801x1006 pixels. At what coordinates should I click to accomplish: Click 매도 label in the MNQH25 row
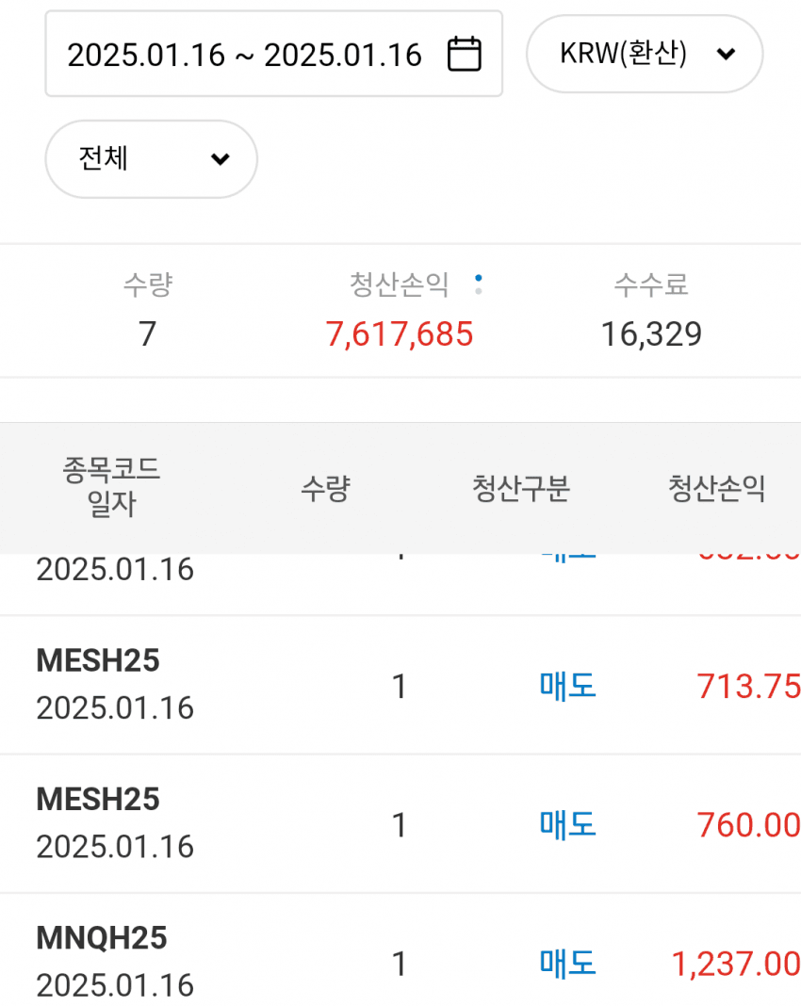(x=567, y=963)
